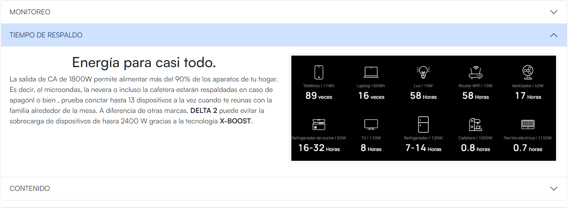The width and height of the screenshot is (569, 215).
Task: Click the Router WiFi icon
Action: [x=476, y=72]
